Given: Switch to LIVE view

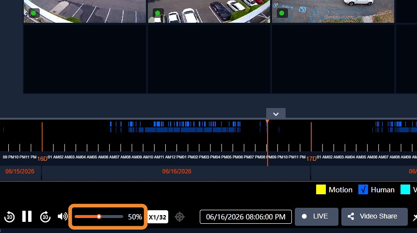Looking at the screenshot, I should pyautogui.click(x=317, y=217).
